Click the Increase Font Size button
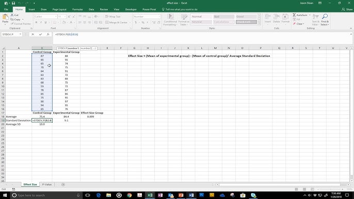This screenshot has height=199, width=354. pos(69,16)
